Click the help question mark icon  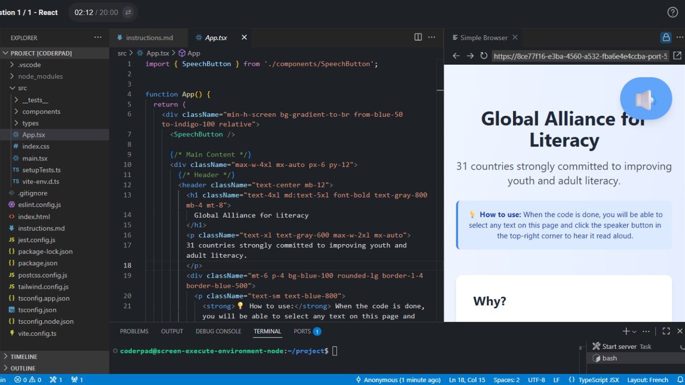(672, 12)
